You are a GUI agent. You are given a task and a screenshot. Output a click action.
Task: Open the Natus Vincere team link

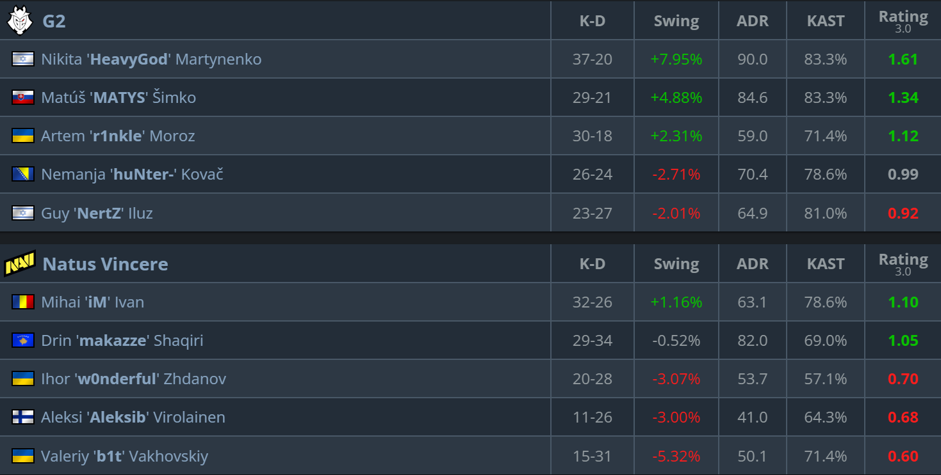[105, 264]
